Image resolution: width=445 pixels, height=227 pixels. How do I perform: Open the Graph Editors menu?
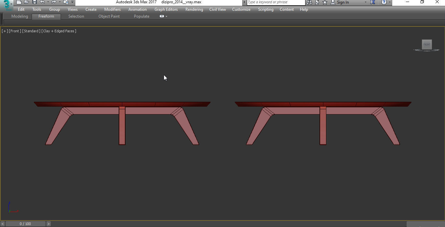pyautogui.click(x=166, y=9)
